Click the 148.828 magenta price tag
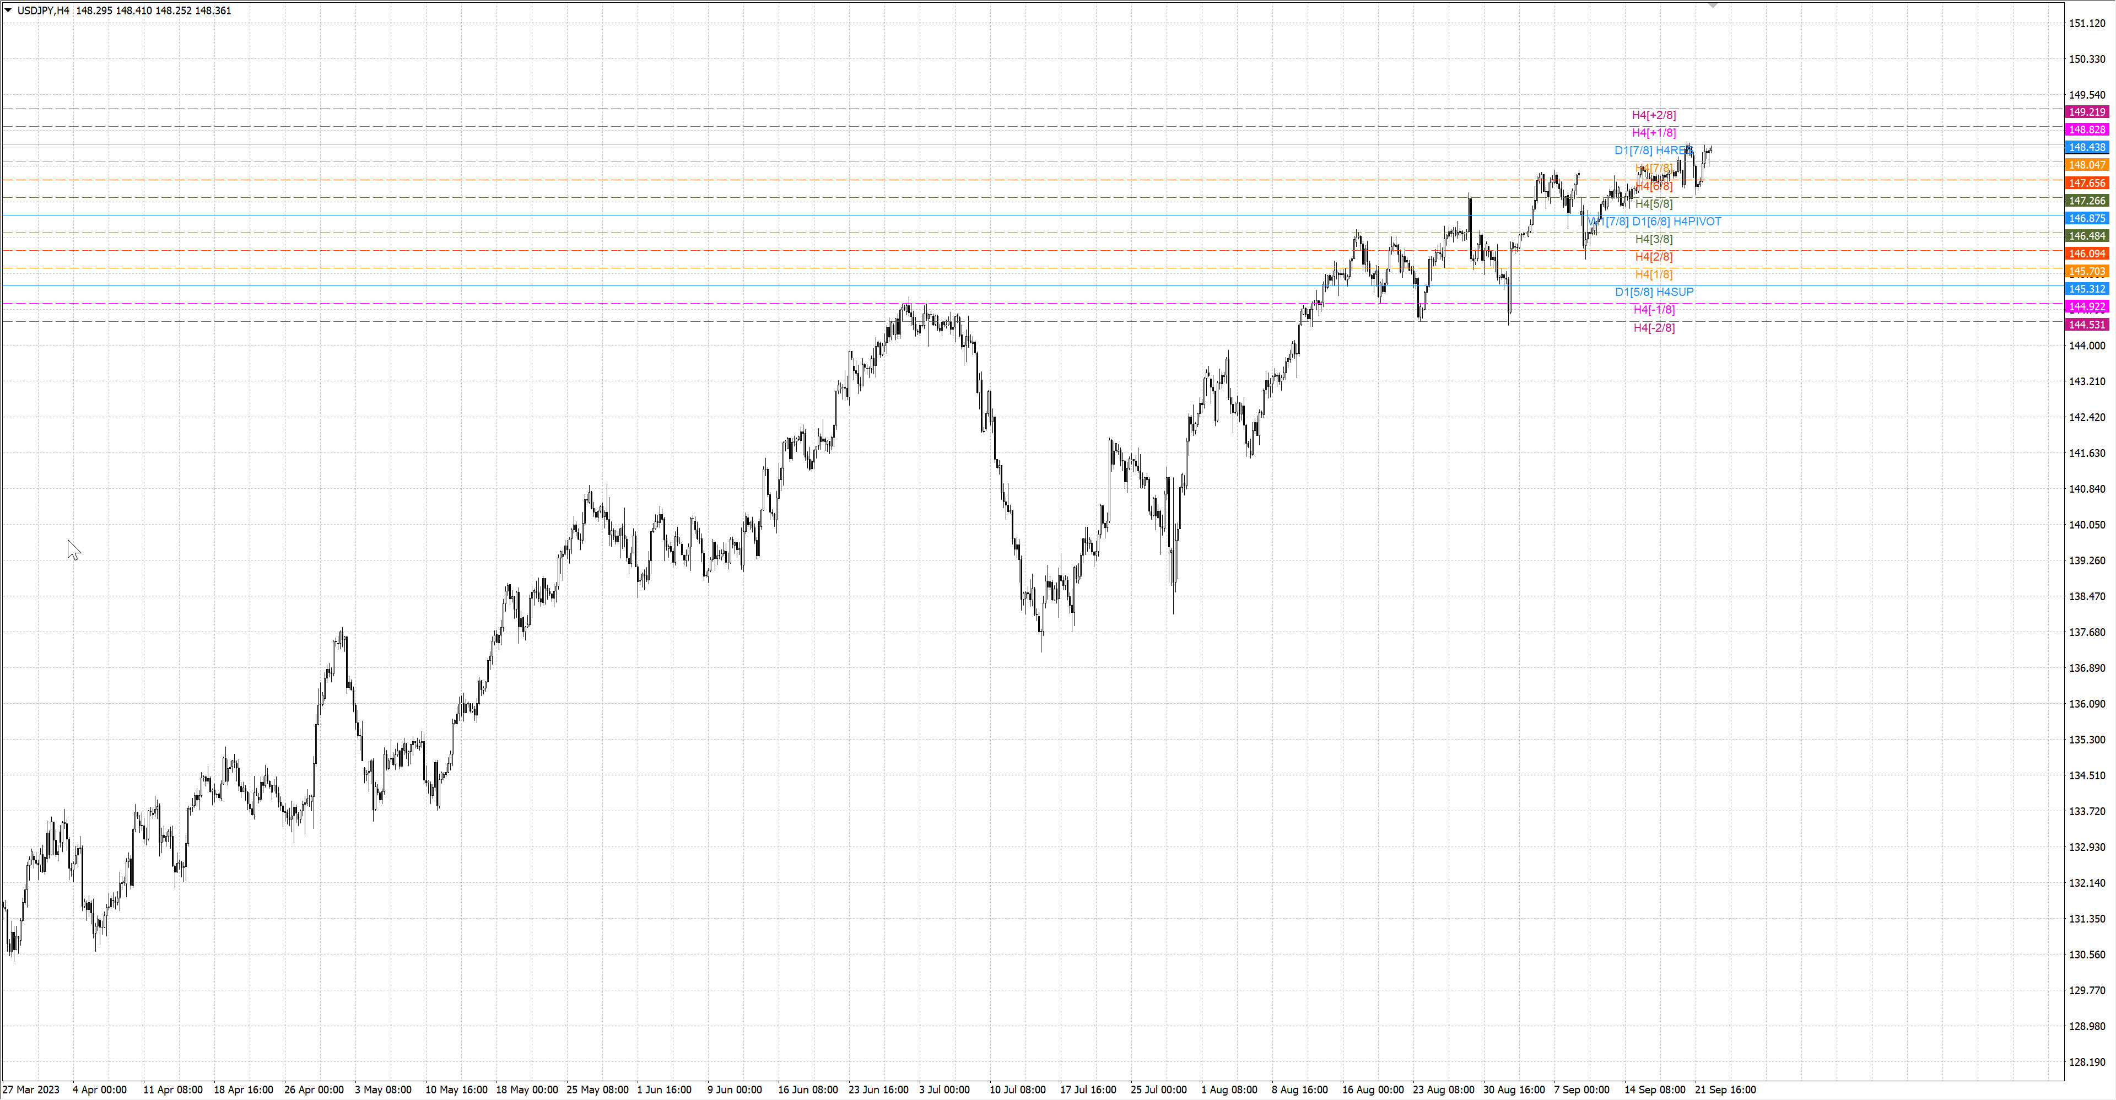Screen dimensions: 2116x1100 coord(2086,130)
